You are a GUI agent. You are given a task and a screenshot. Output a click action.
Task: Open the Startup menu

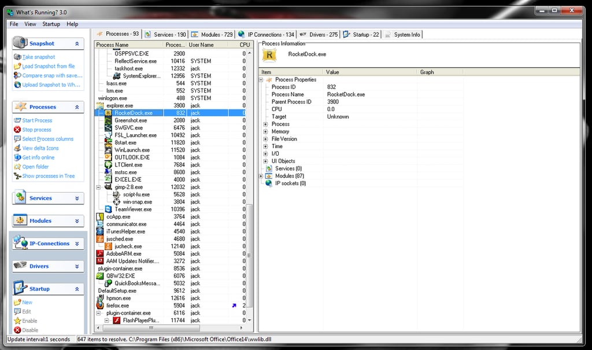51,24
